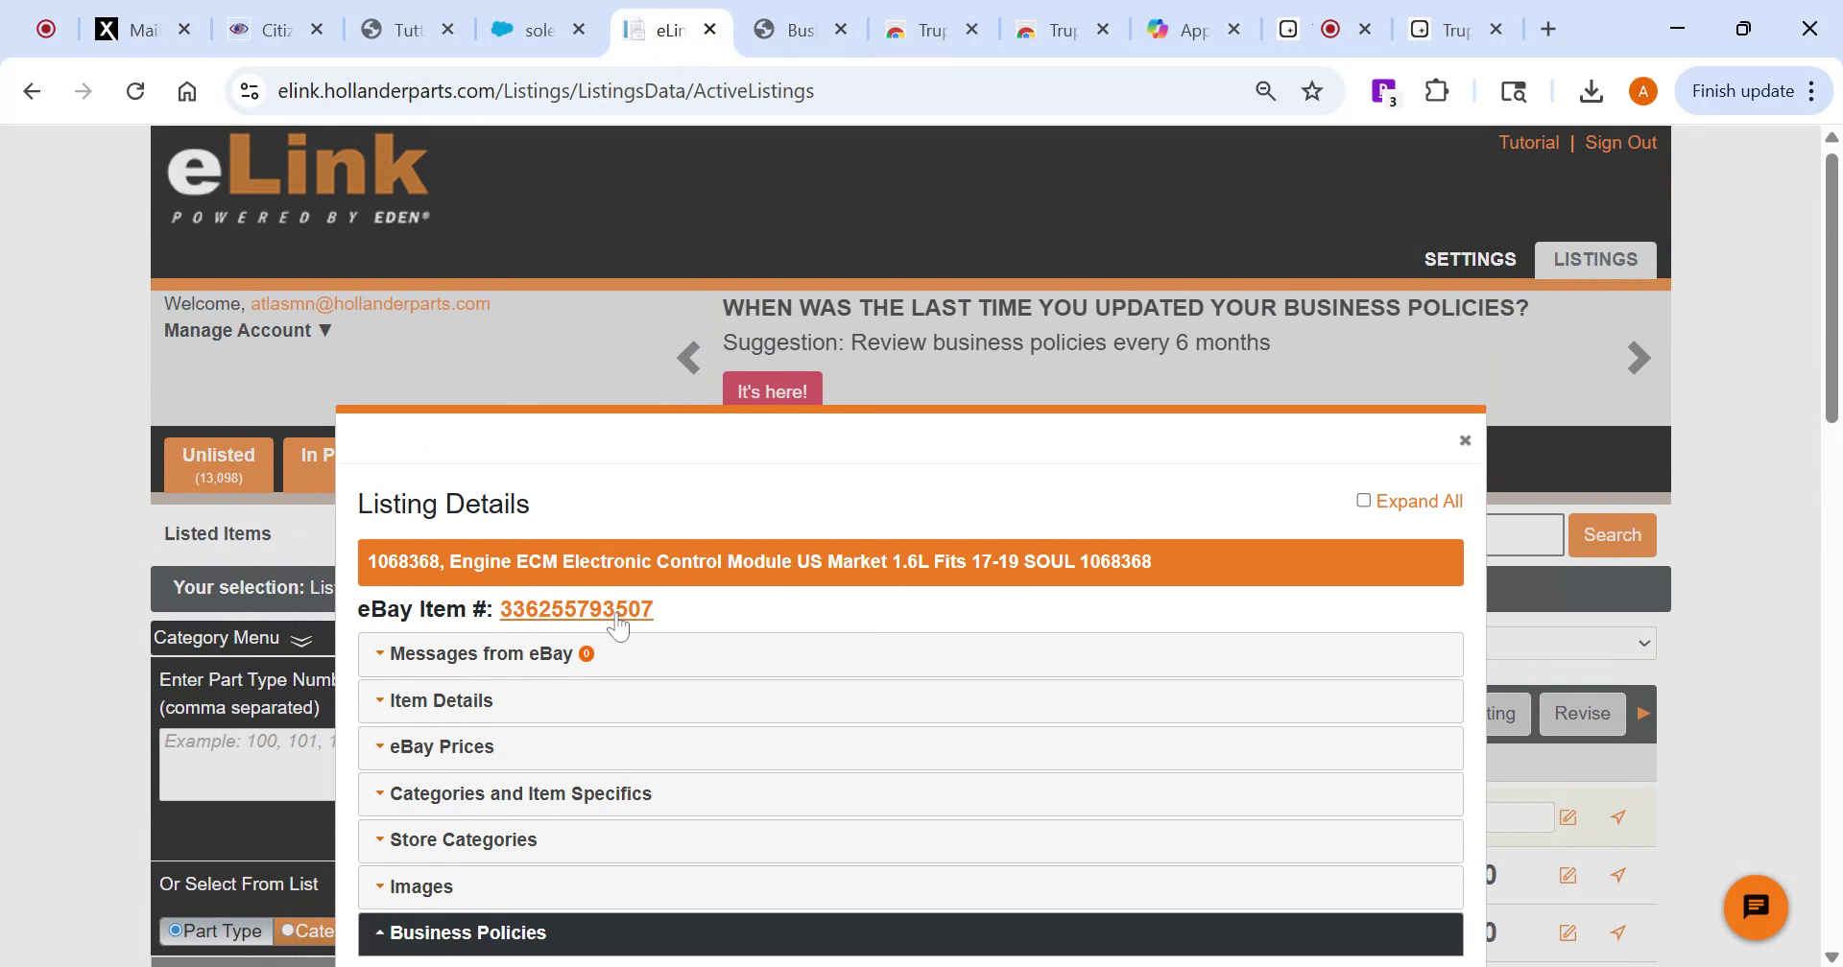Click the send arrow icon beside the edit pencil
Screen dimensions: 1843x967
click(x=1618, y=816)
